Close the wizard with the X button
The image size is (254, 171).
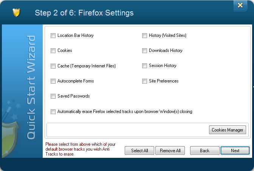click(240, 5)
